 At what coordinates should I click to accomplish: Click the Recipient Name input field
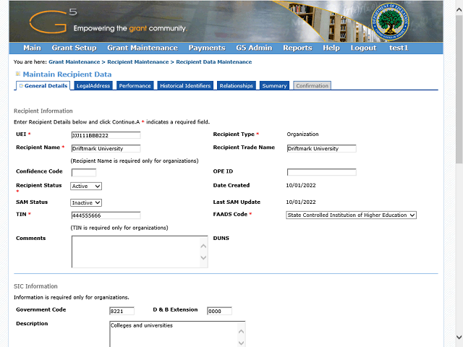pyautogui.click(x=106, y=148)
